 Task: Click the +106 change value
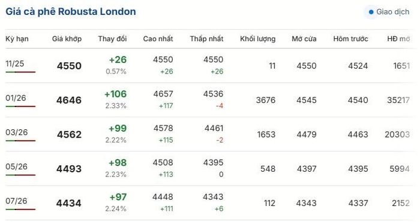tap(115, 94)
